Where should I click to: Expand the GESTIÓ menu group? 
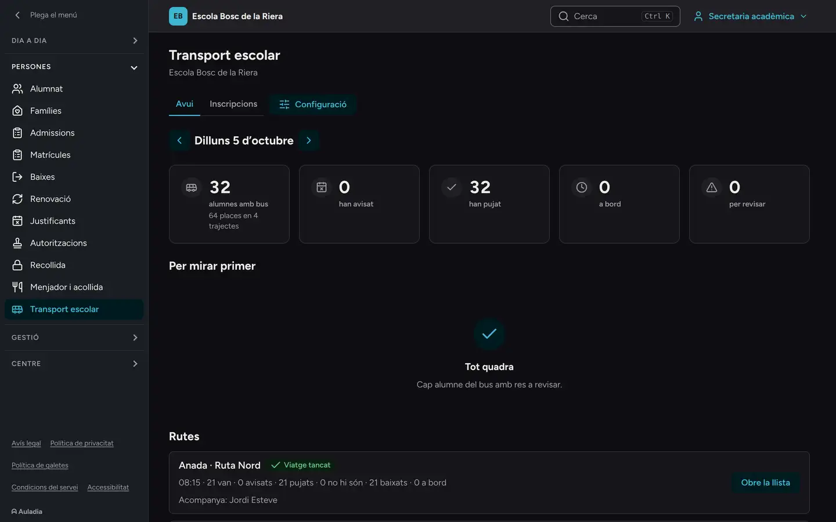pyautogui.click(x=74, y=338)
